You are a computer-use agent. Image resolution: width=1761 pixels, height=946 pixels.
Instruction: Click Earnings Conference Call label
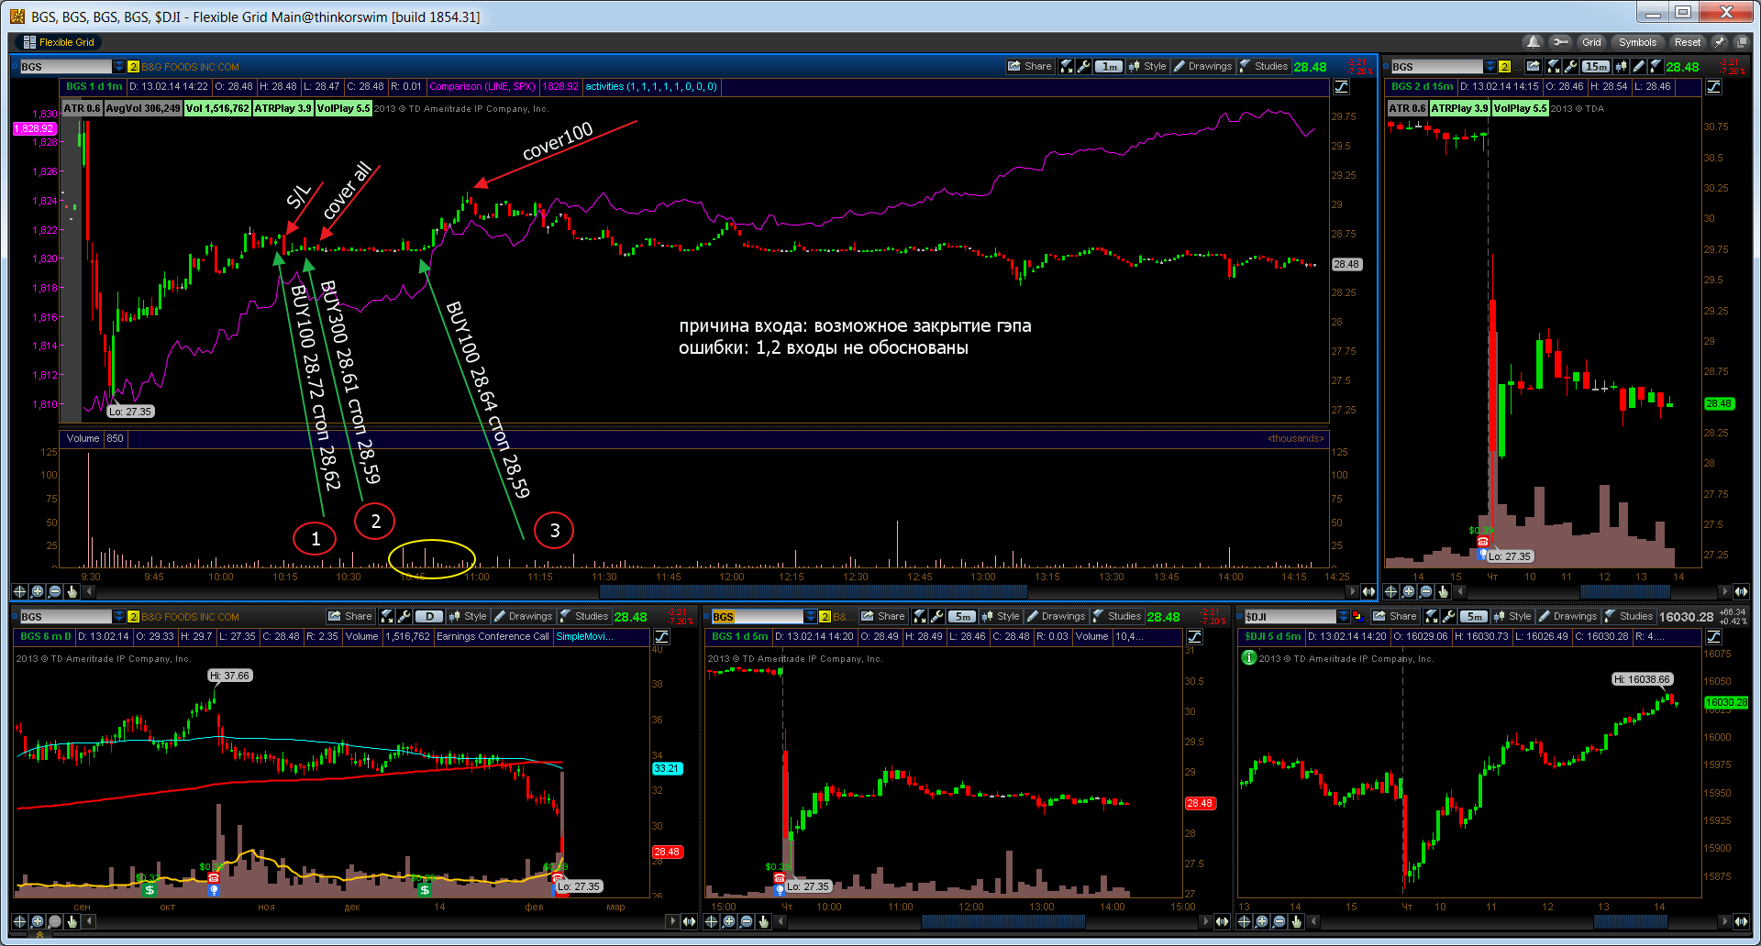pos(493,636)
